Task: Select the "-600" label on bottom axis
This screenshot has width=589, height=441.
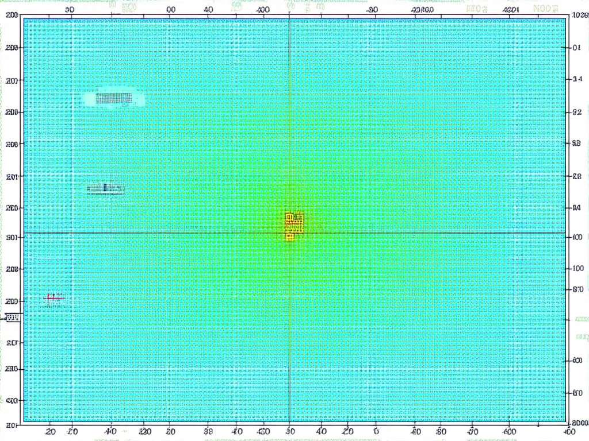Action: tap(508, 431)
